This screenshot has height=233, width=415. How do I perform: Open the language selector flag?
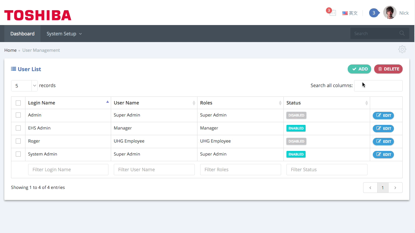coord(350,13)
